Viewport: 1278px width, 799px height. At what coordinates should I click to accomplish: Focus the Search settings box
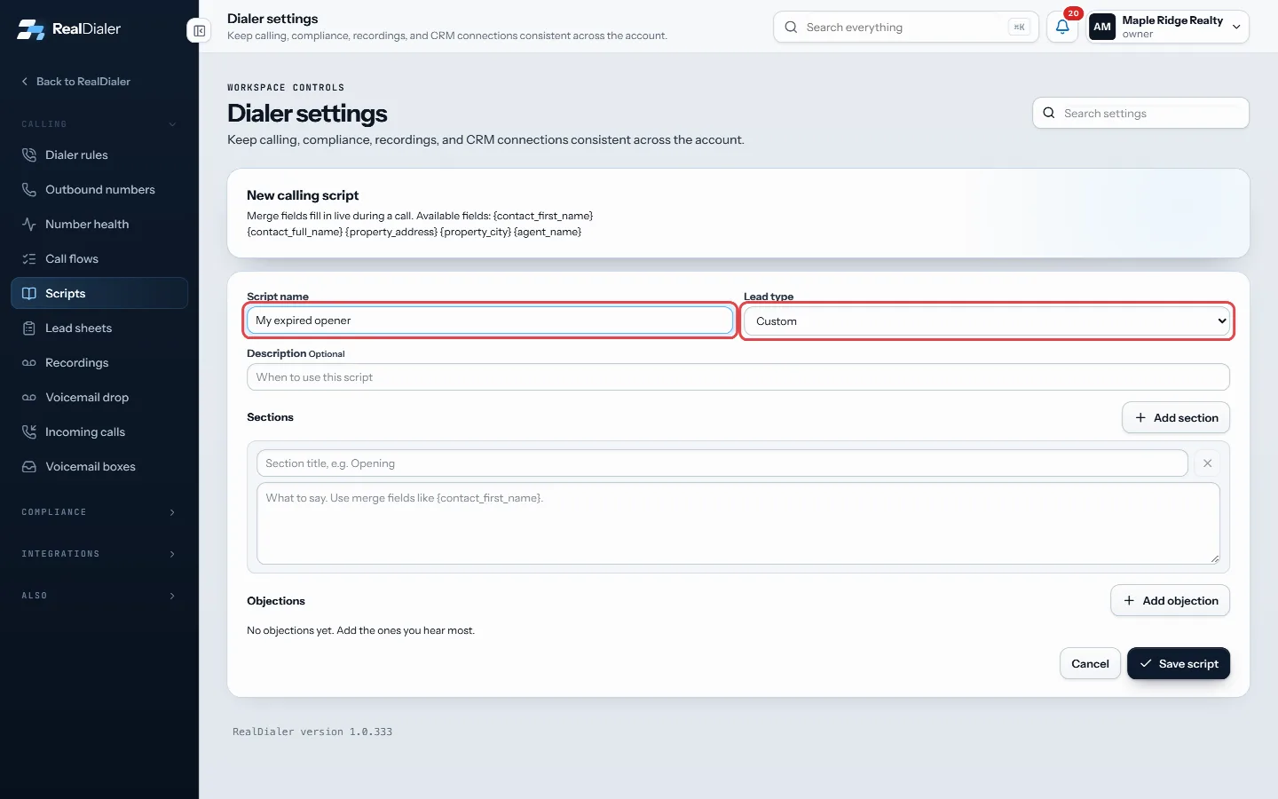[1141, 114]
